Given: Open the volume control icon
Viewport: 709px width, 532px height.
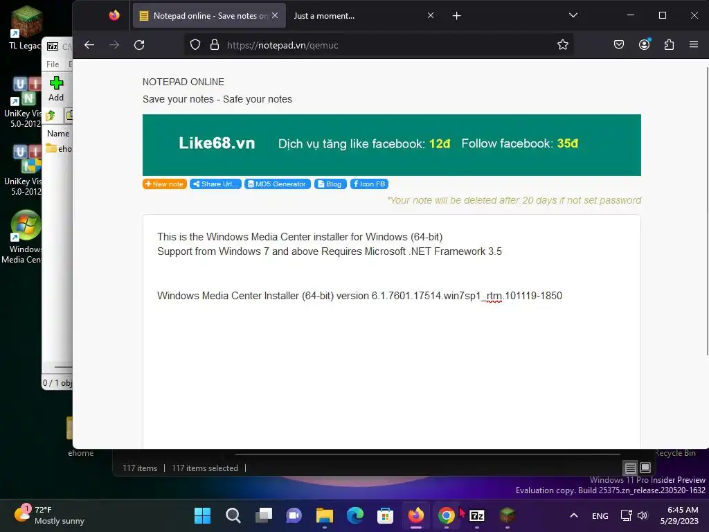Looking at the screenshot, I should pyautogui.click(x=643, y=515).
